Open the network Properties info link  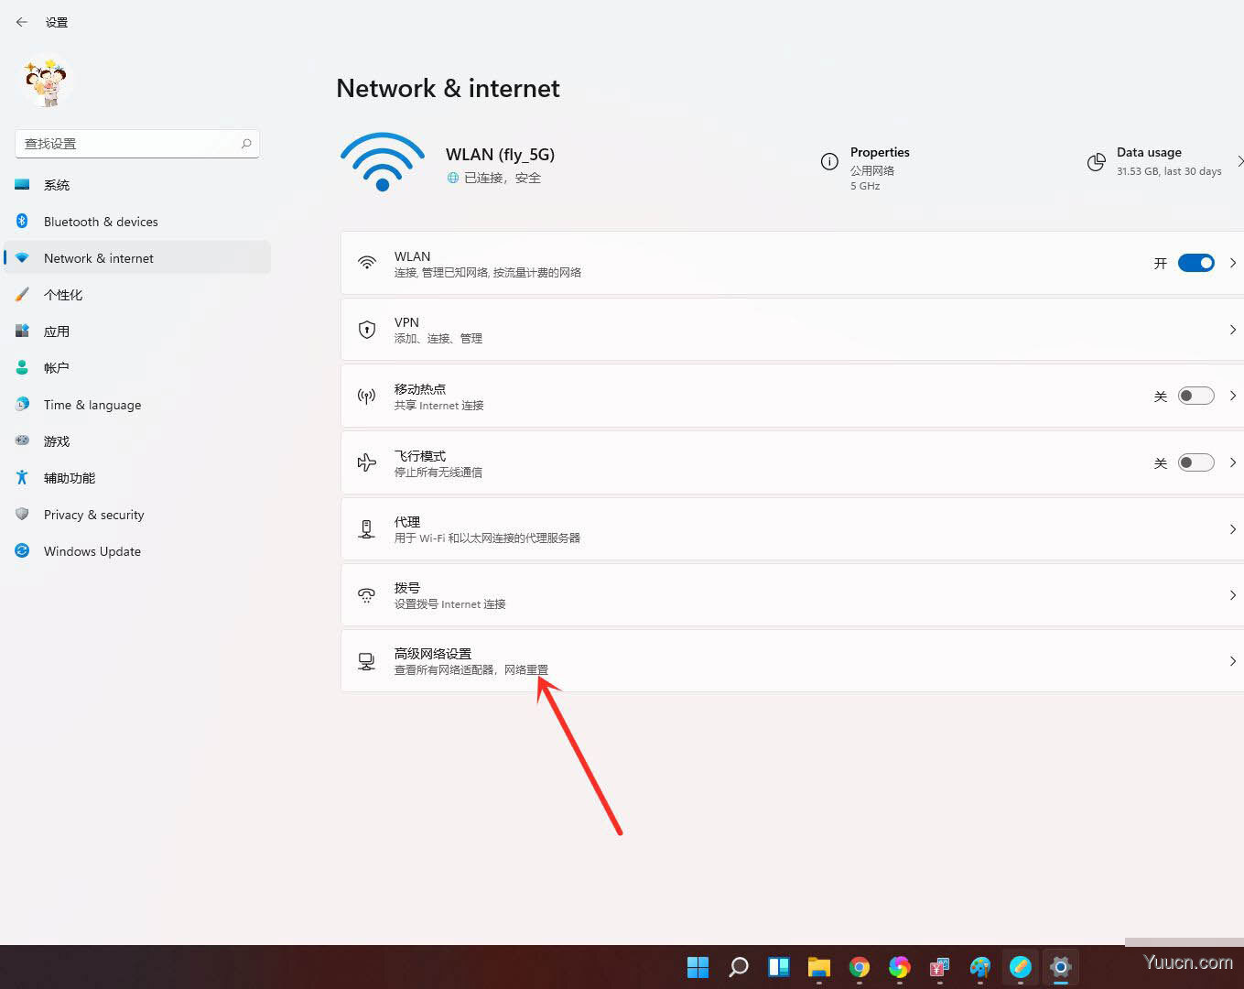879,153
